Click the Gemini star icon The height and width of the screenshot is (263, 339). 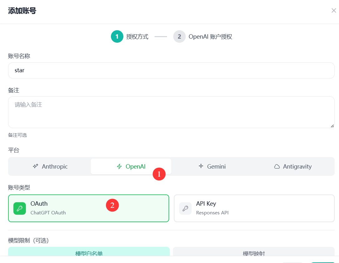[201, 166]
